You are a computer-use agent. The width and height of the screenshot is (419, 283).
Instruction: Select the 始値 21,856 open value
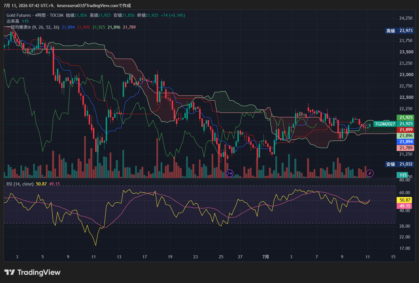(77, 15)
